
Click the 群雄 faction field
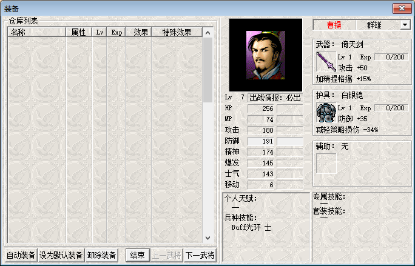coord(374,25)
